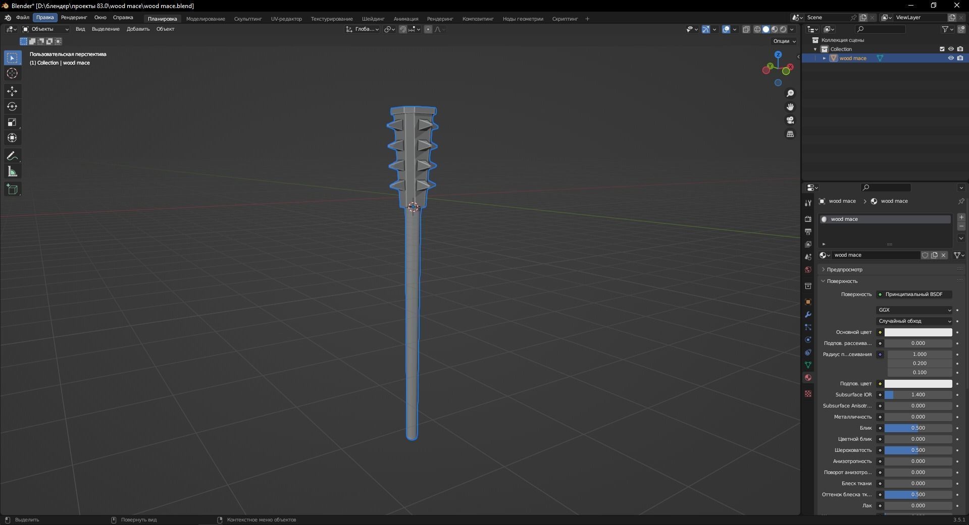
Task: Select the Move tool
Action: [x=12, y=91]
